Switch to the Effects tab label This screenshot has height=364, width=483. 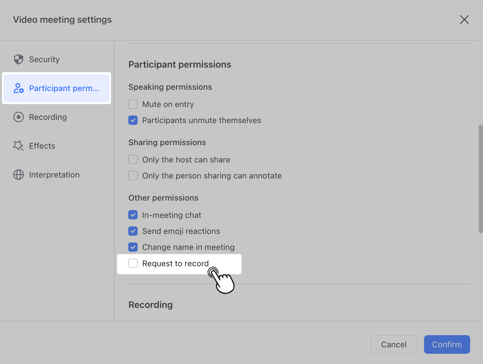coord(42,146)
